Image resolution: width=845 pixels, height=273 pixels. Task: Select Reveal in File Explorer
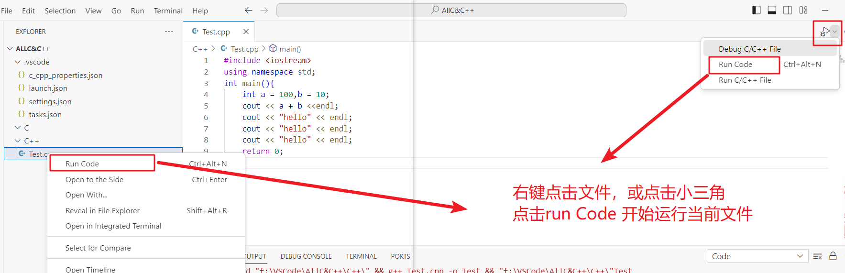click(146, 211)
